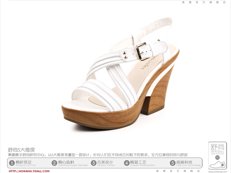Select the 精湛工艺 Exquisite Workmanship item
Screen dimensions: 231x173
tap(141, 163)
